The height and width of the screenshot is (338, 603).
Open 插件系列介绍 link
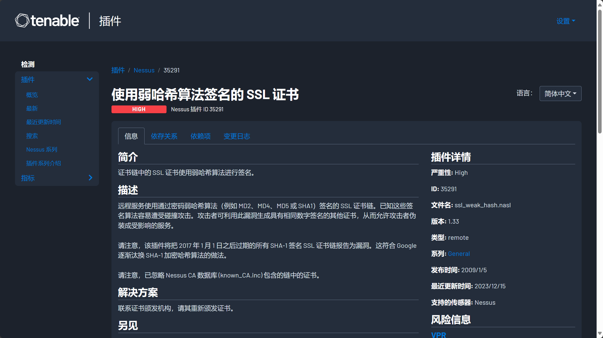(x=43, y=163)
